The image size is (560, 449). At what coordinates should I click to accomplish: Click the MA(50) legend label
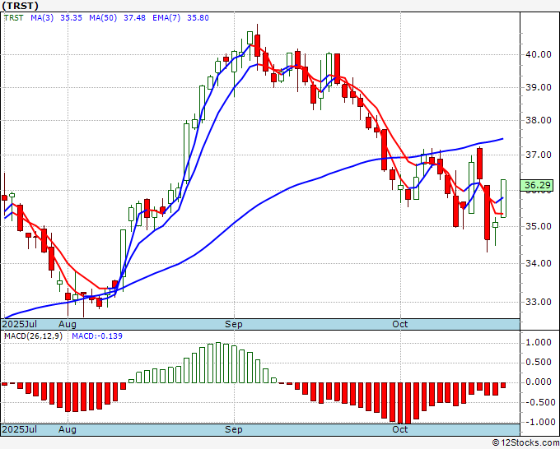[103, 18]
